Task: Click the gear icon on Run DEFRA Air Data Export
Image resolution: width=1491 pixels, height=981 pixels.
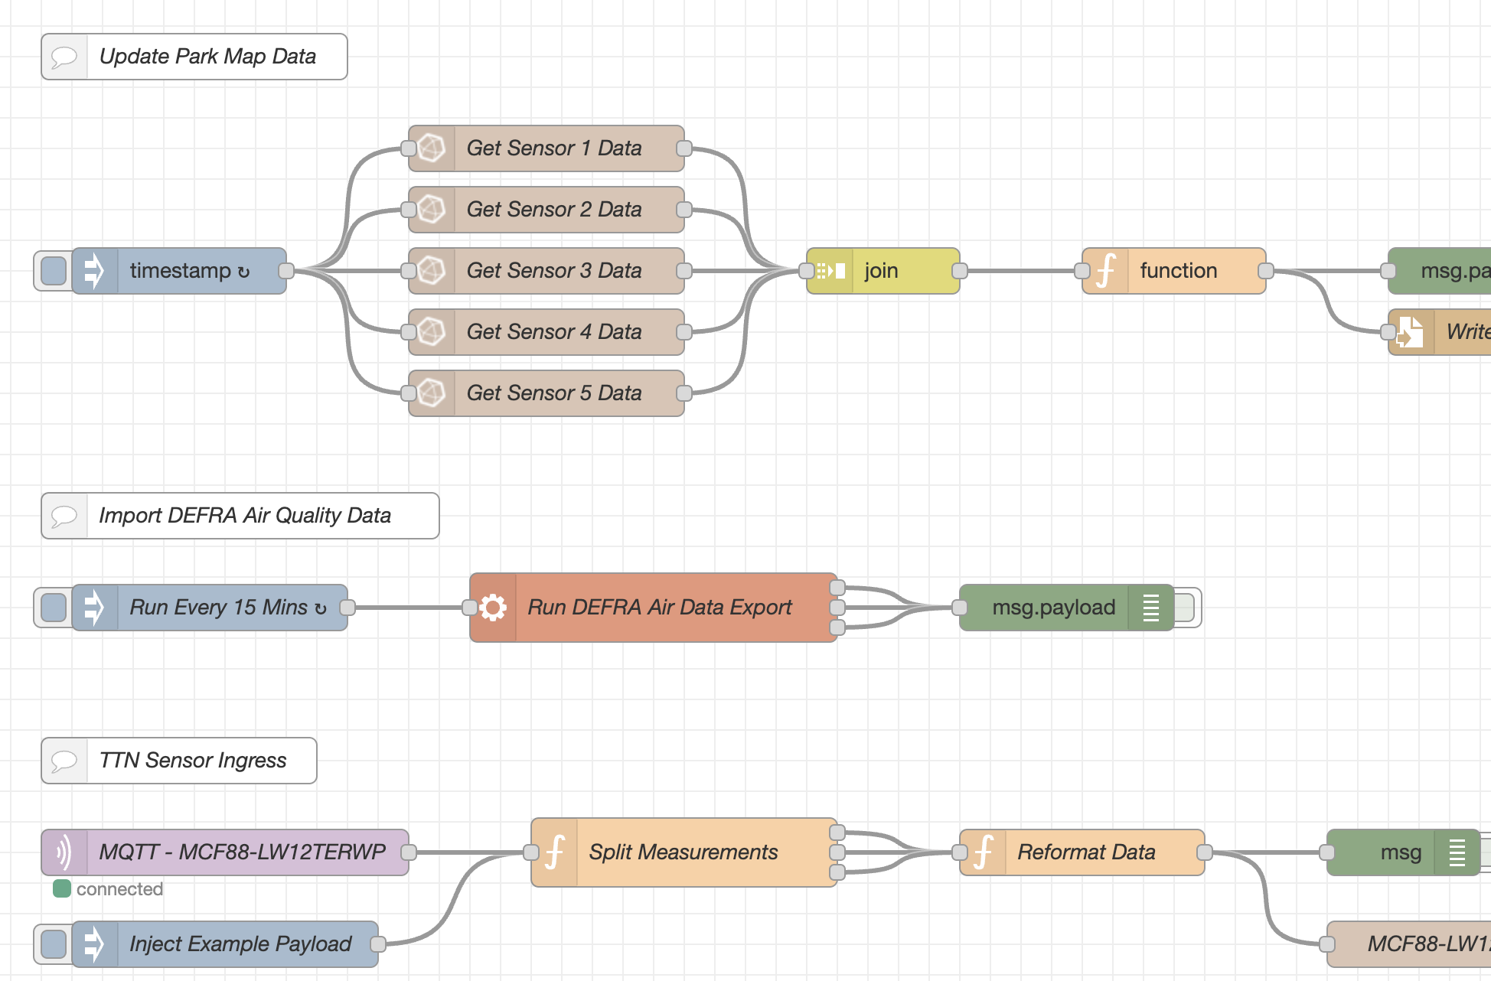Action: 493,608
